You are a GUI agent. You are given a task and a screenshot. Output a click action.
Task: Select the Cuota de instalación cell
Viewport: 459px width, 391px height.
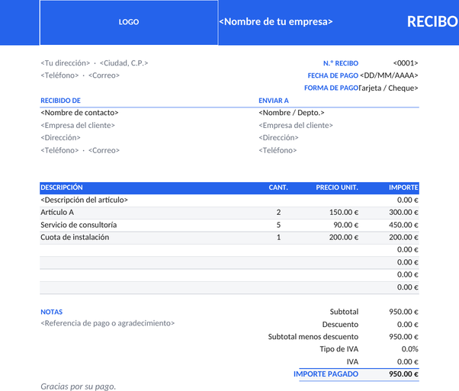tap(75, 237)
